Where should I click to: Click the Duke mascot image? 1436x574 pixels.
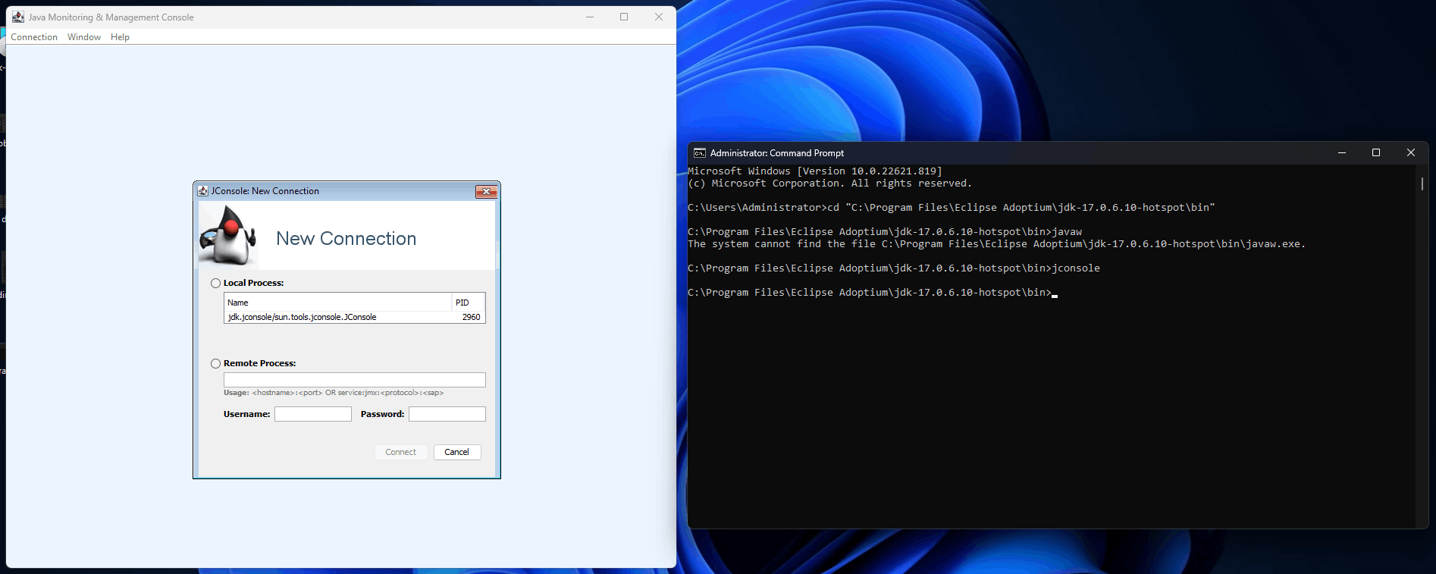(227, 236)
